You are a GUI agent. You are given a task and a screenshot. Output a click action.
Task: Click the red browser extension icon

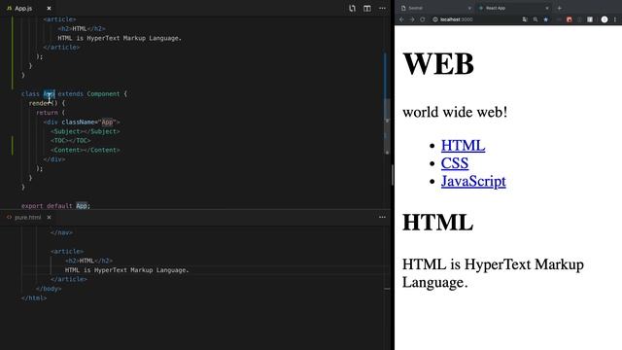point(570,19)
